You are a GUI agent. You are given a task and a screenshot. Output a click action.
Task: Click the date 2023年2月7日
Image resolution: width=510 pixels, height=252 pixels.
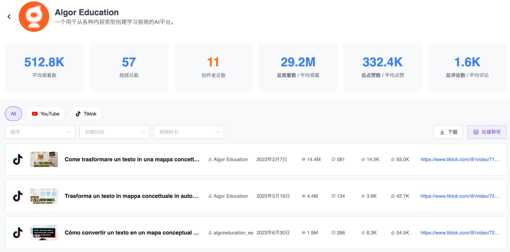click(x=272, y=159)
